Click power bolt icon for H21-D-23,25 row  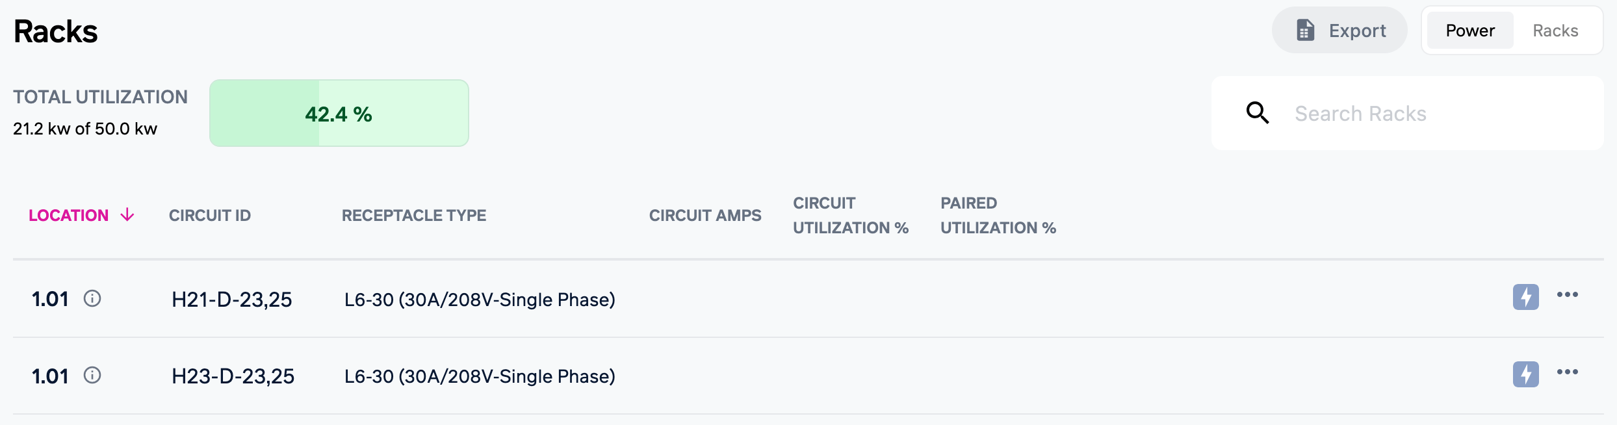tap(1525, 298)
